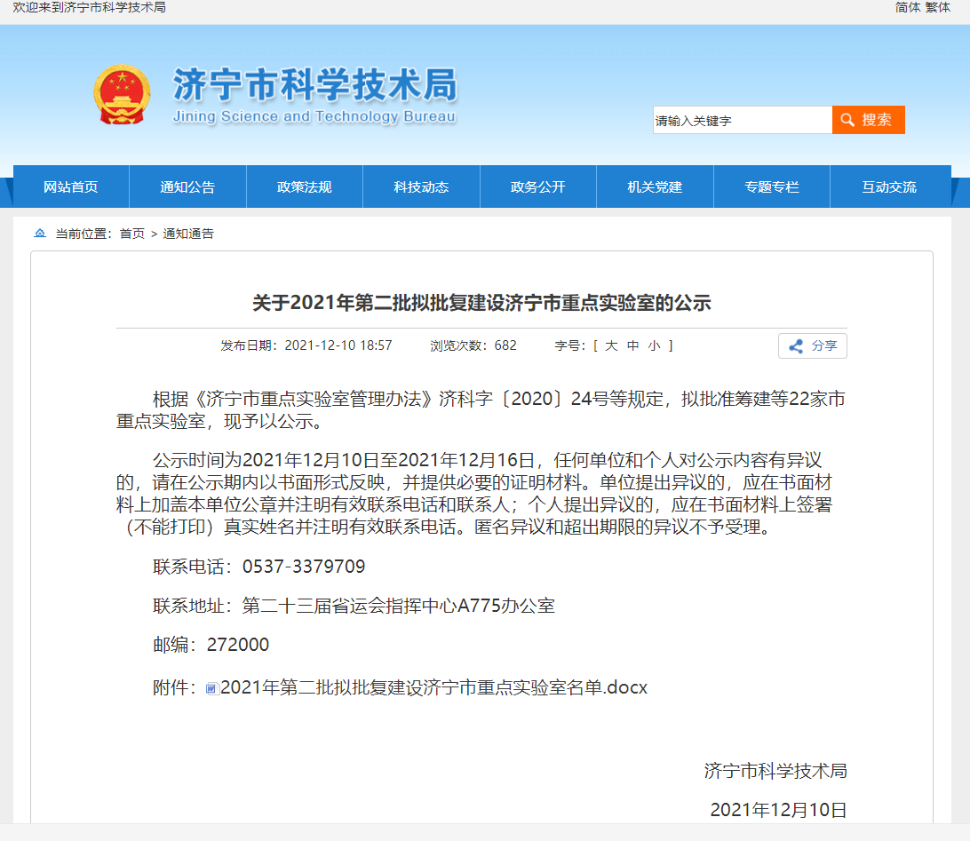This screenshot has width=970, height=841.
Task: Open the 网站首页 menu item
Action: pyautogui.click(x=71, y=186)
